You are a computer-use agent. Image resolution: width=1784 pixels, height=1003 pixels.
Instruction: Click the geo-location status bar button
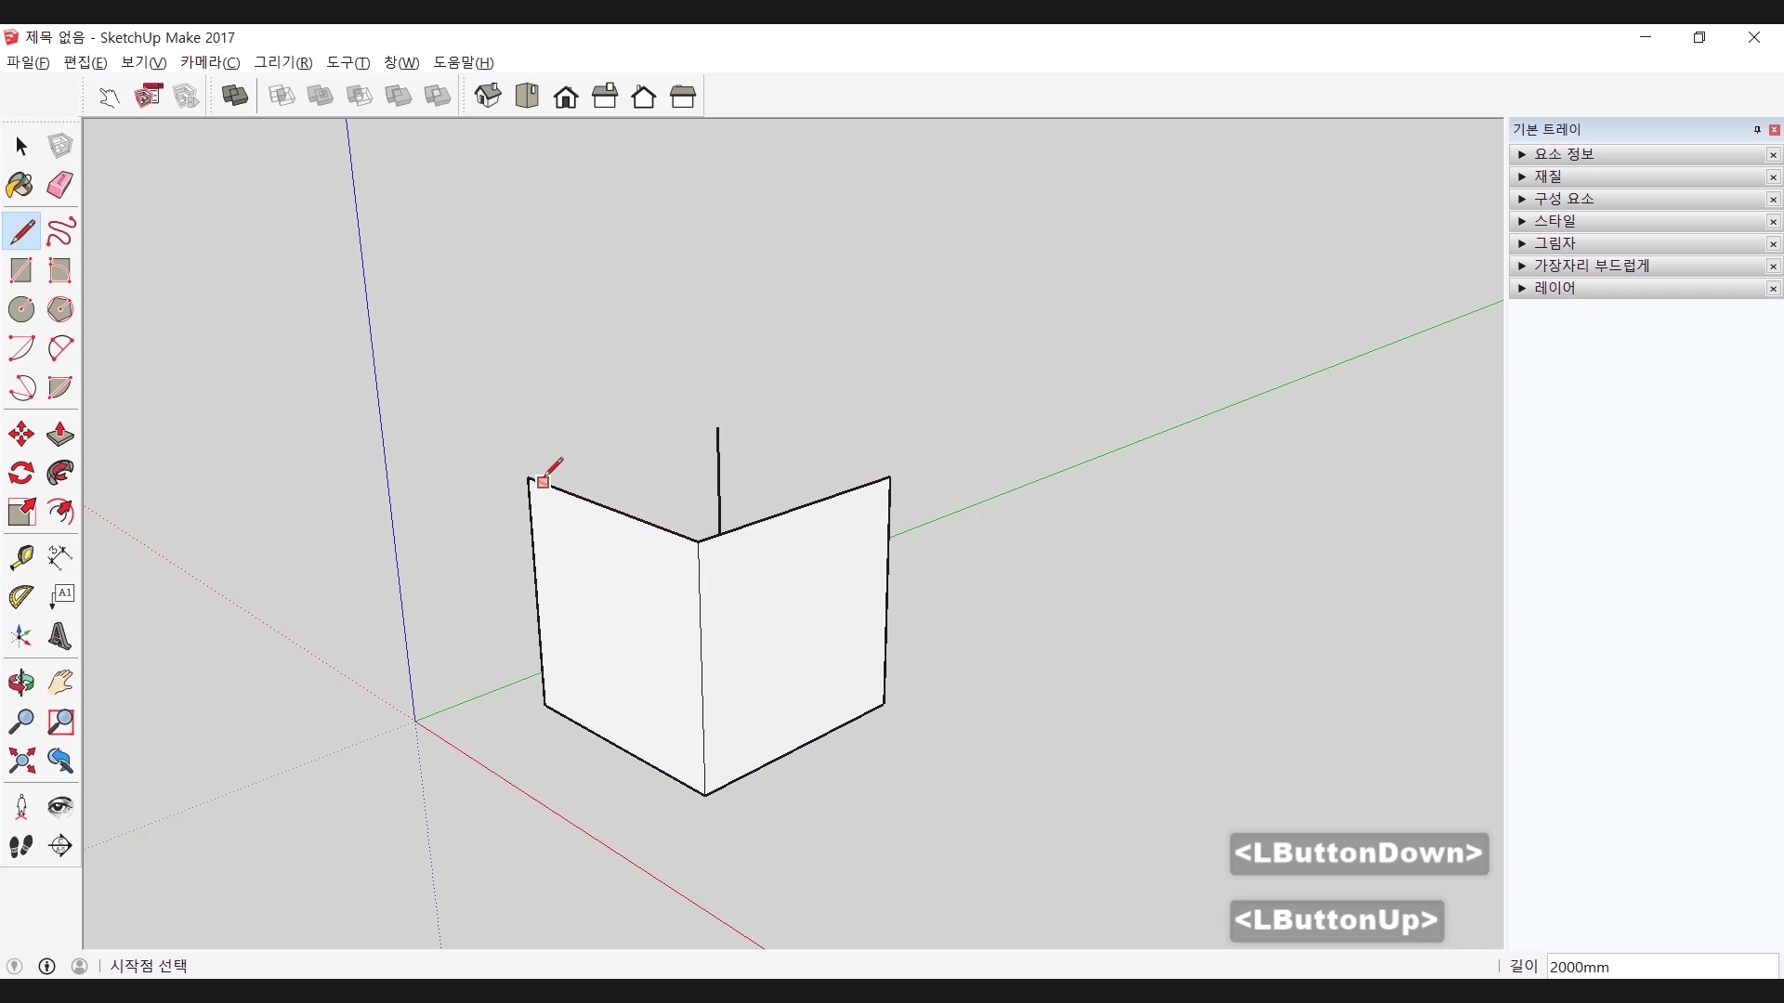point(14,966)
